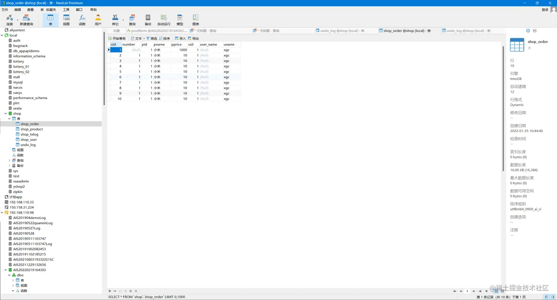The width and height of the screenshot is (557, 300).
Task: Click the 导出 export button
Action: [x=193, y=38]
